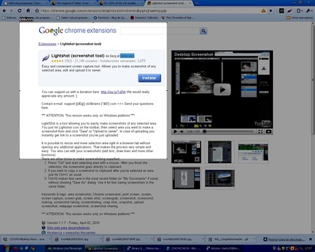
Task: Toggle fullscreen on the video player
Action: [260, 132]
